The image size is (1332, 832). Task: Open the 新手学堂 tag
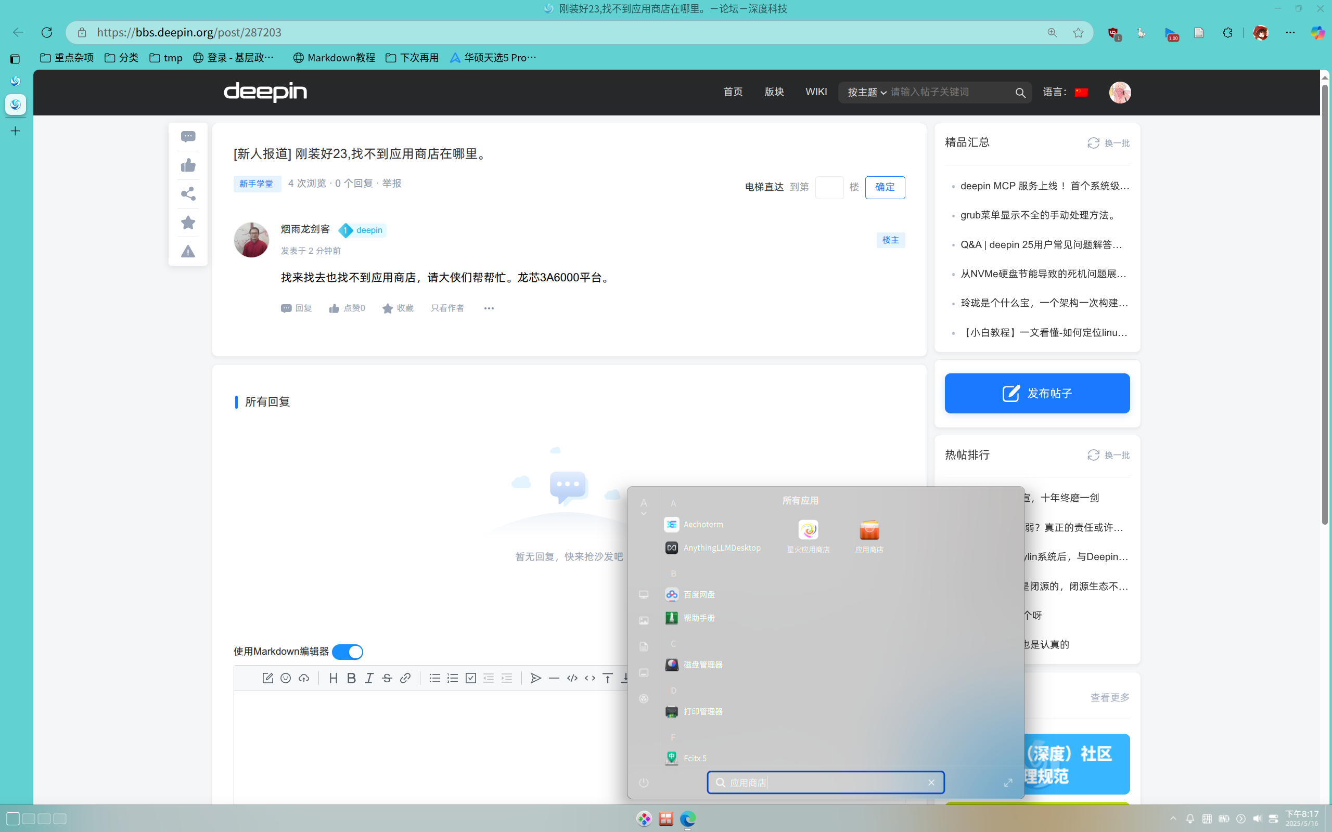click(257, 184)
